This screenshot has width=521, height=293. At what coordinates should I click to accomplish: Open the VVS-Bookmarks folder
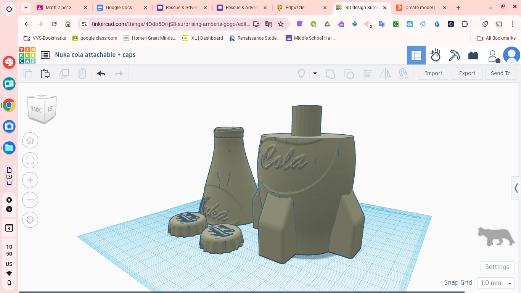(45, 38)
